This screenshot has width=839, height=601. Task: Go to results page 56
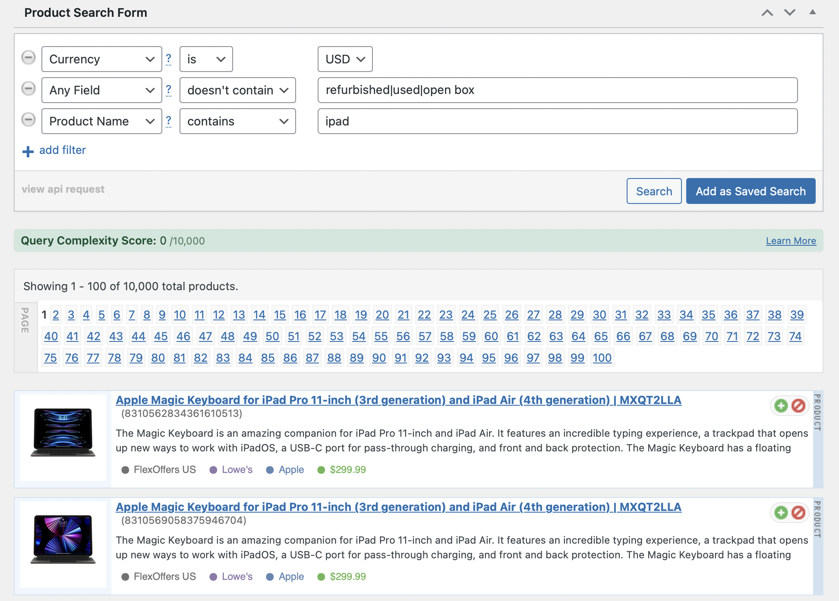click(x=403, y=336)
